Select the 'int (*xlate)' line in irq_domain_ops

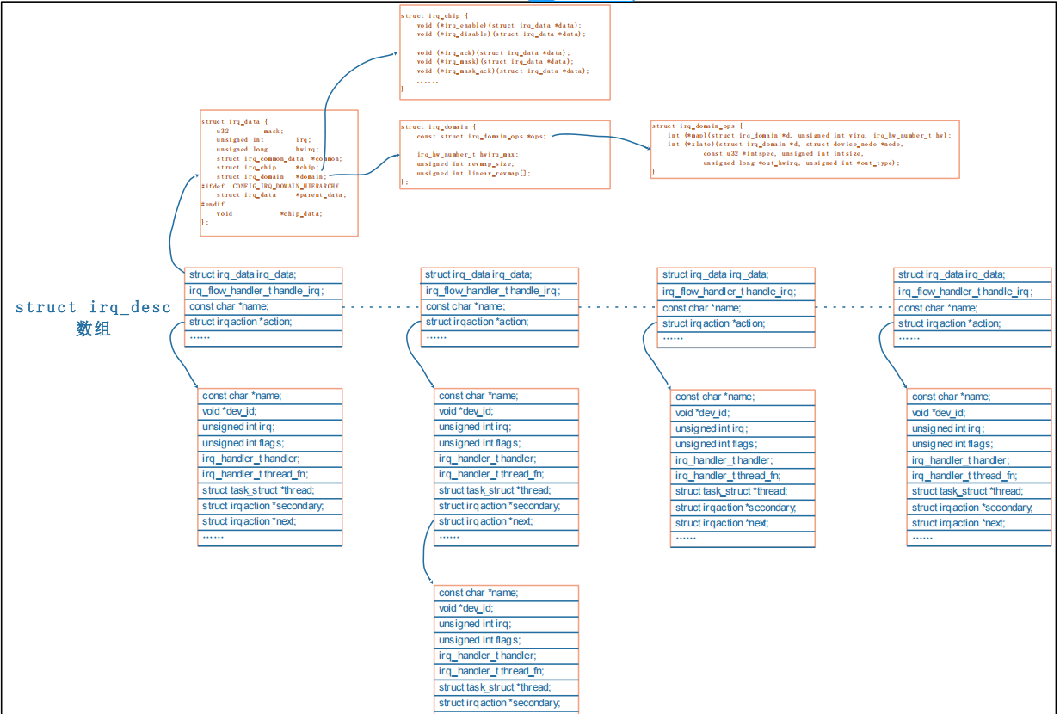coord(786,144)
